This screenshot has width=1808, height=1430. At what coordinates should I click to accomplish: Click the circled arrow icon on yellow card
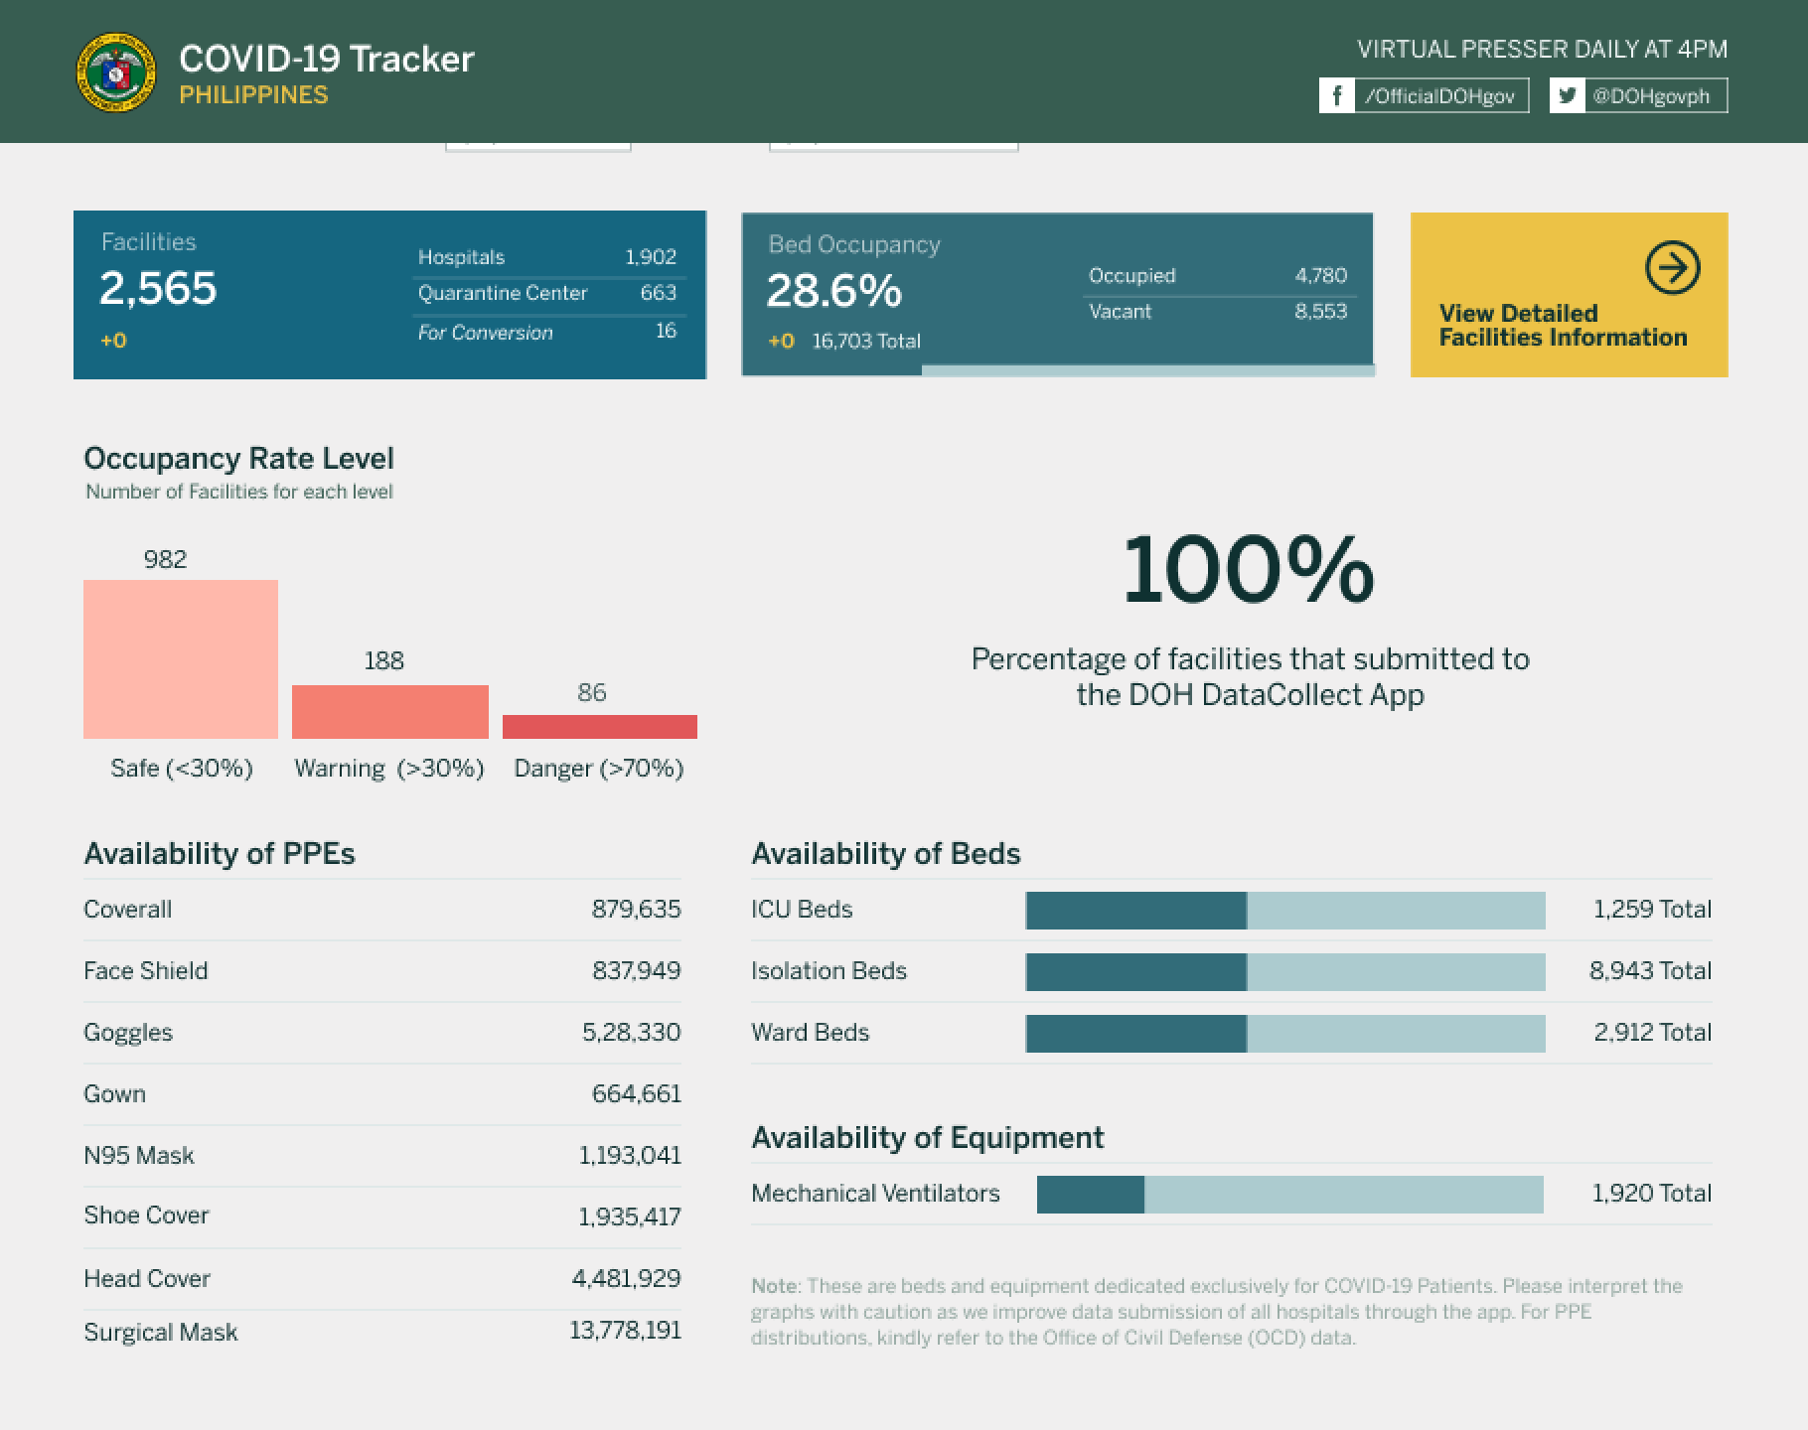[1672, 267]
